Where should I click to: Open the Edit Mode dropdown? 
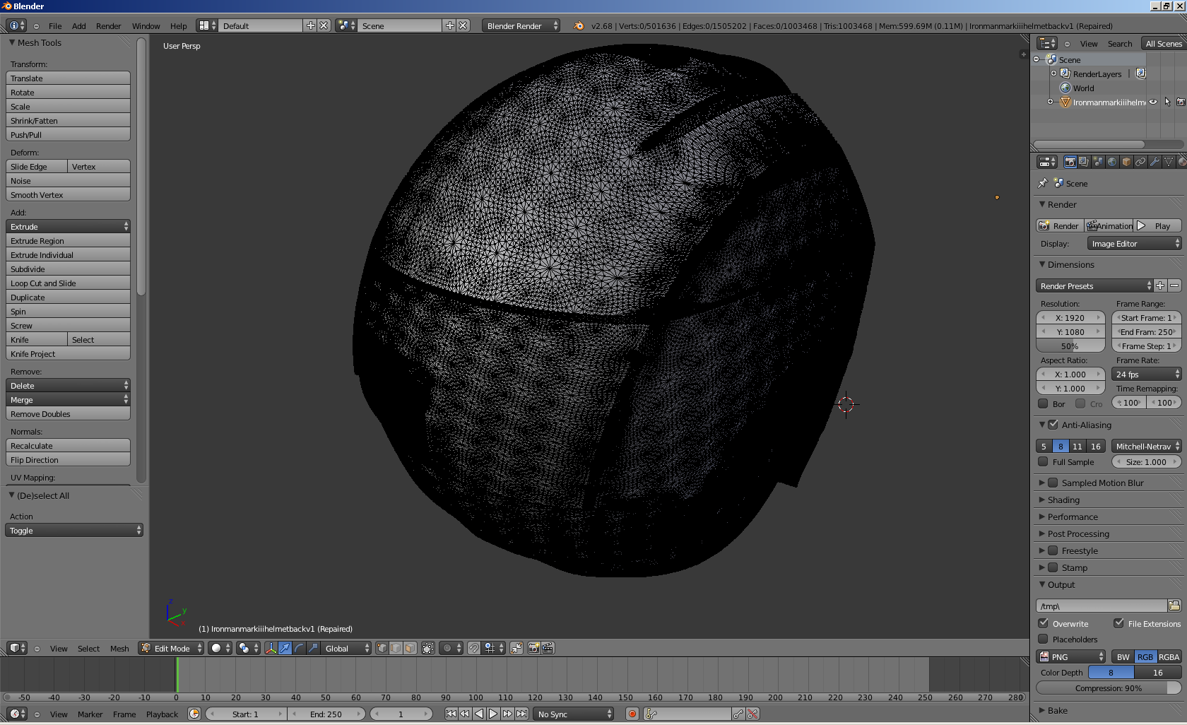tap(172, 648)
